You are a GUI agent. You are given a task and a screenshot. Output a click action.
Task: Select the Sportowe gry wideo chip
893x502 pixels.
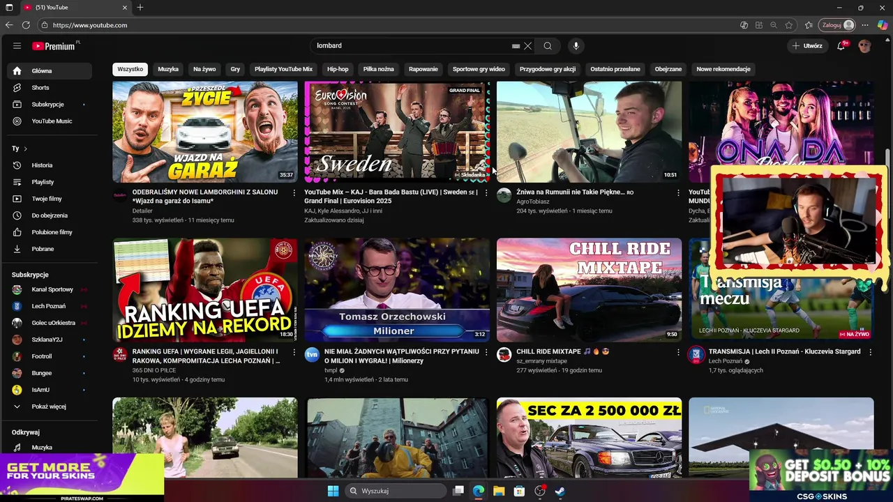[479, 69]
